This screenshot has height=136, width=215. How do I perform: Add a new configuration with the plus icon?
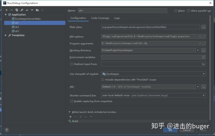coord(7,10)
